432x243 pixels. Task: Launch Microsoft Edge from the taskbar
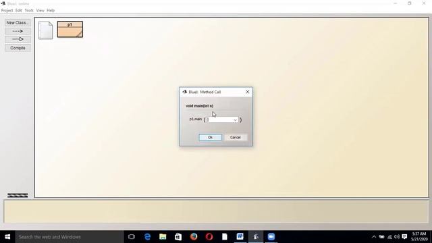click(147, 237)
